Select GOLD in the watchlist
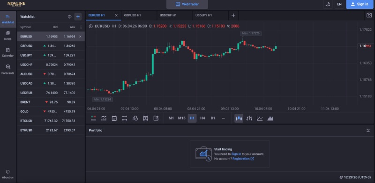The image size is (375, 183). coord(51,111)
